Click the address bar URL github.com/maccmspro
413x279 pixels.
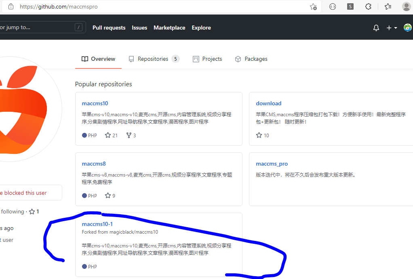pos(59,6)
